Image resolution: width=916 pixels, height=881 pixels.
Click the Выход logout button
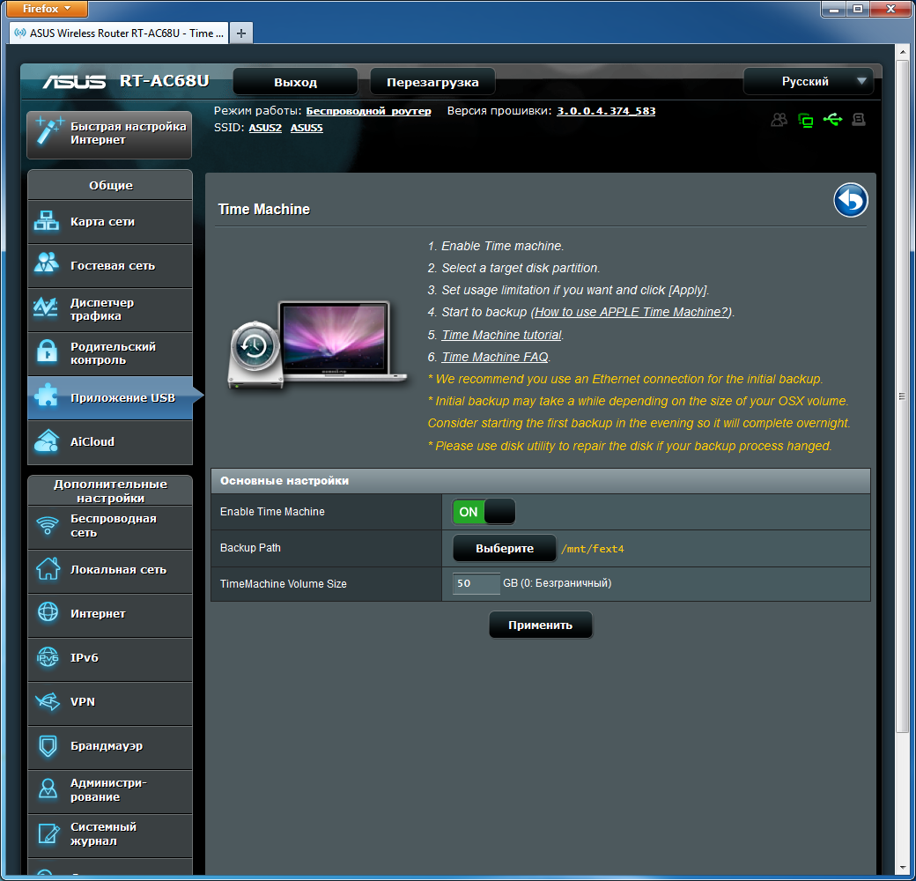[x=296, y=82]
